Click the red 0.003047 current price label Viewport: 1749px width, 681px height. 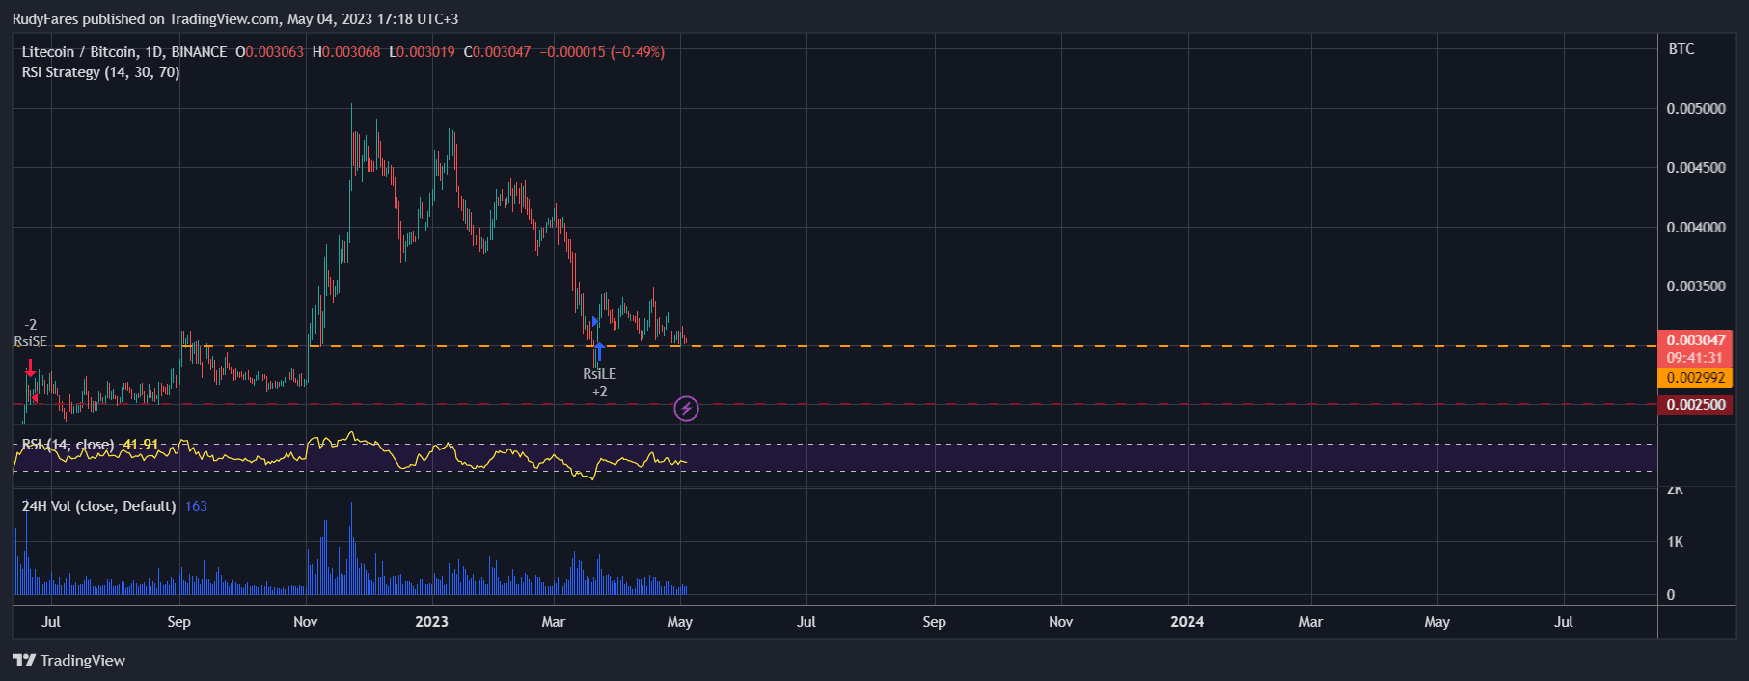pyautogui.click(x=1695, y=340)
